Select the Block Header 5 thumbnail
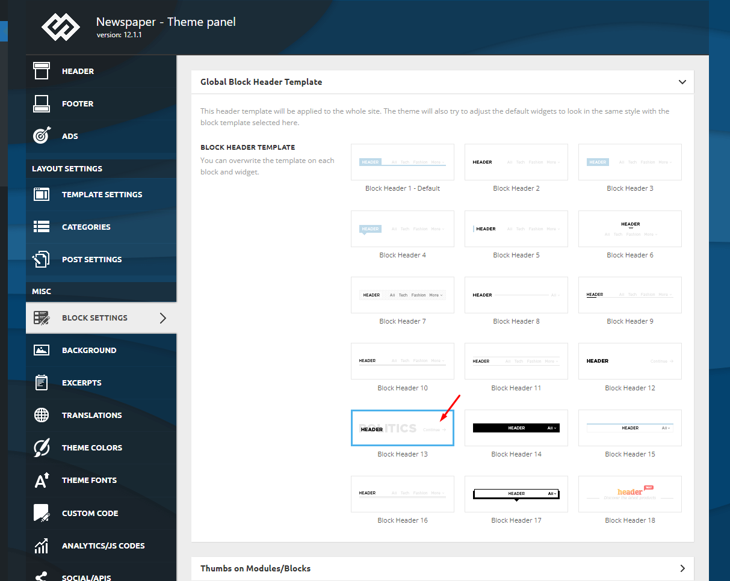730x581 pixels. coord(516,229)
